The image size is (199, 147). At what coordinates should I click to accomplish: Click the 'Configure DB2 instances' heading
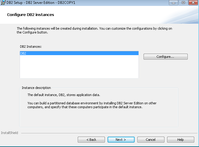(31, 15)
